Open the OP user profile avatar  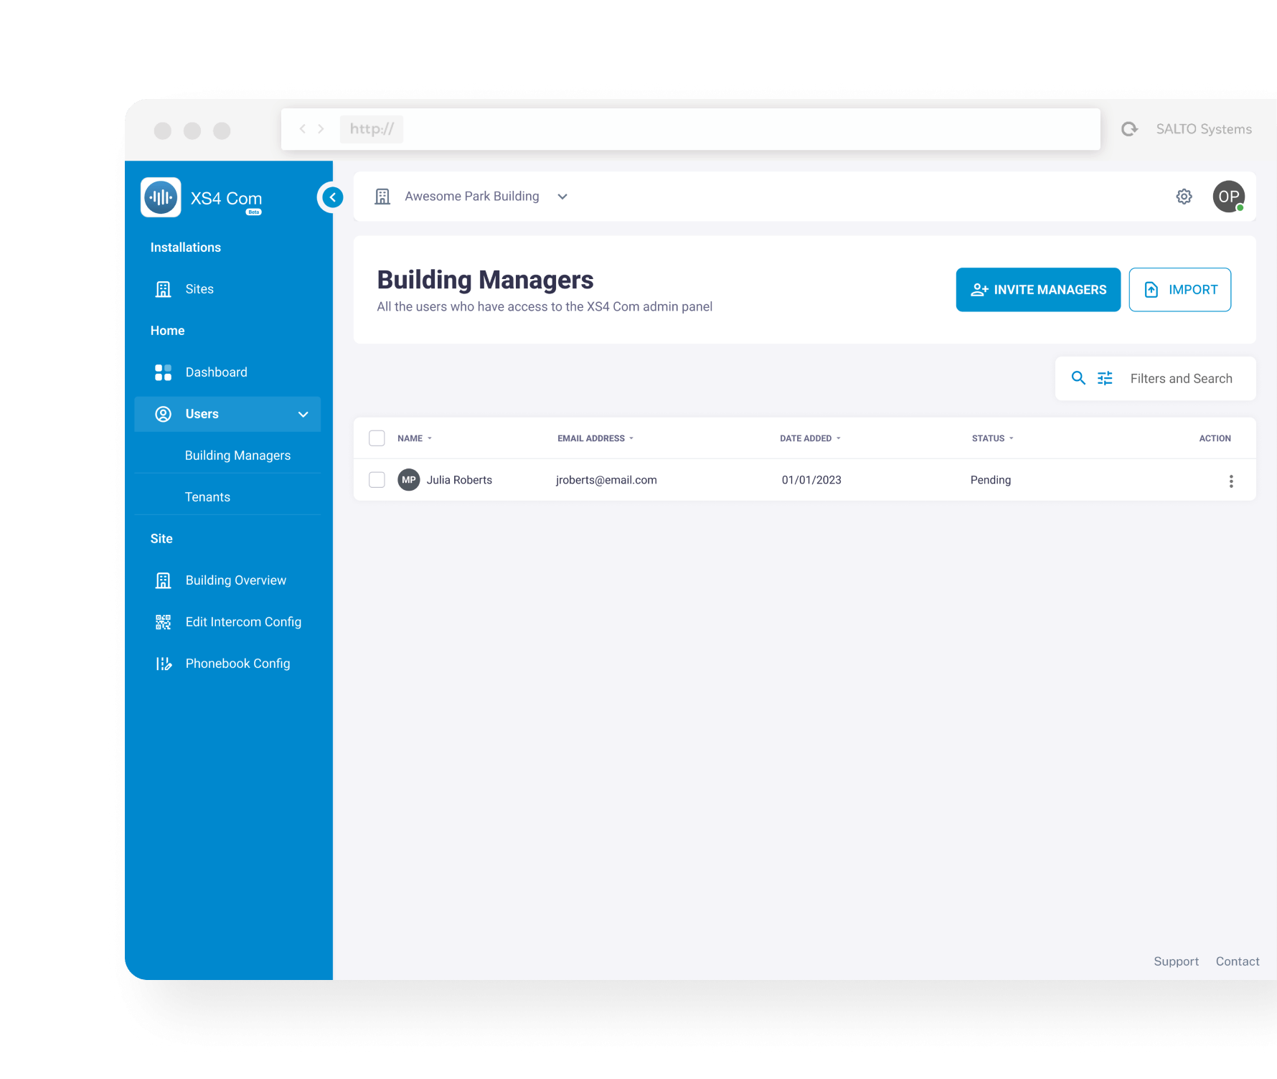(1228, 197)
